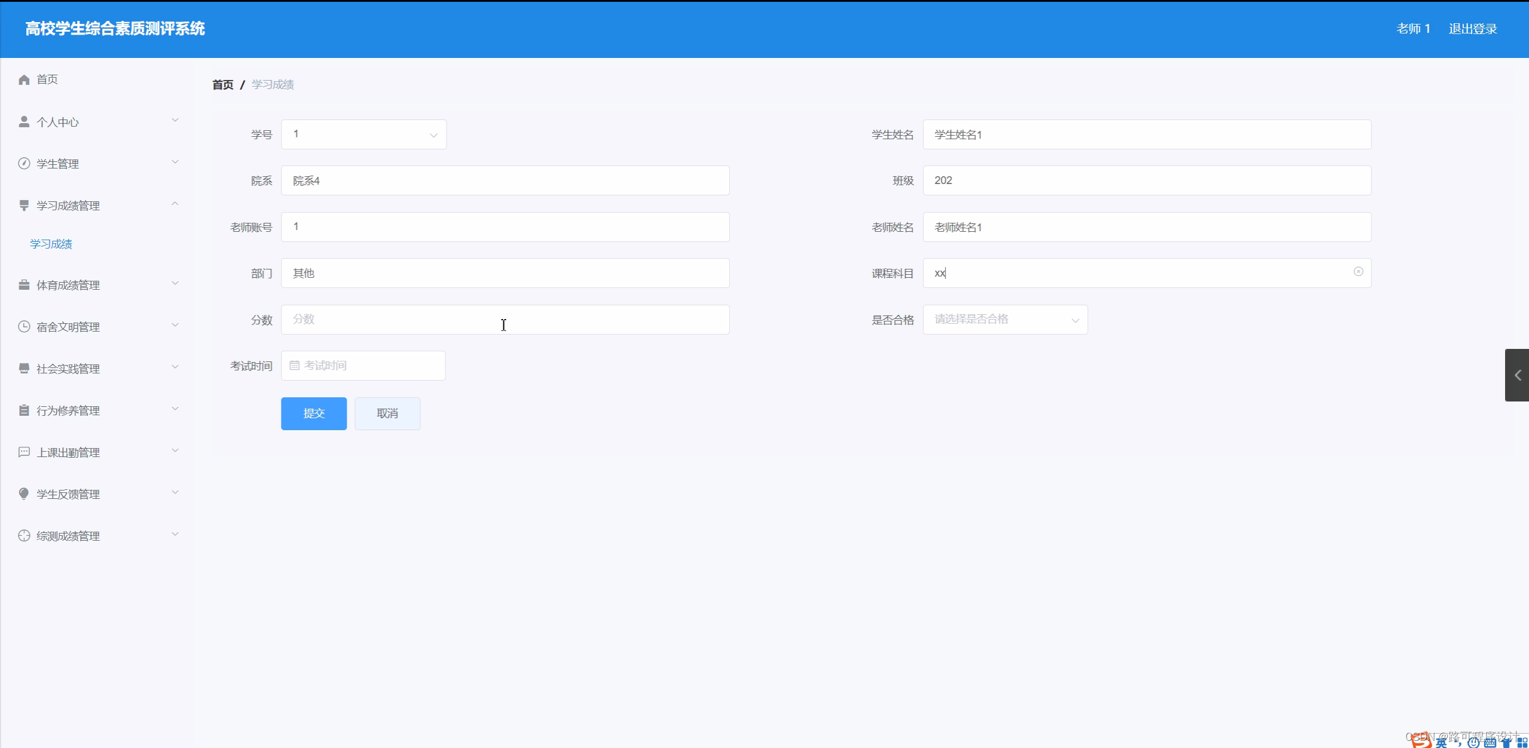Expand the 综测成绩管理 submenu chevron
Image resolution: width=1529 pixels, height=748 pixels.
click(x=175, y=535)
